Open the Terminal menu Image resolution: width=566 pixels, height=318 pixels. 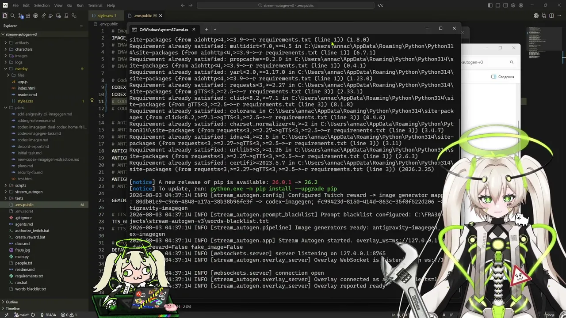point(95,5)
